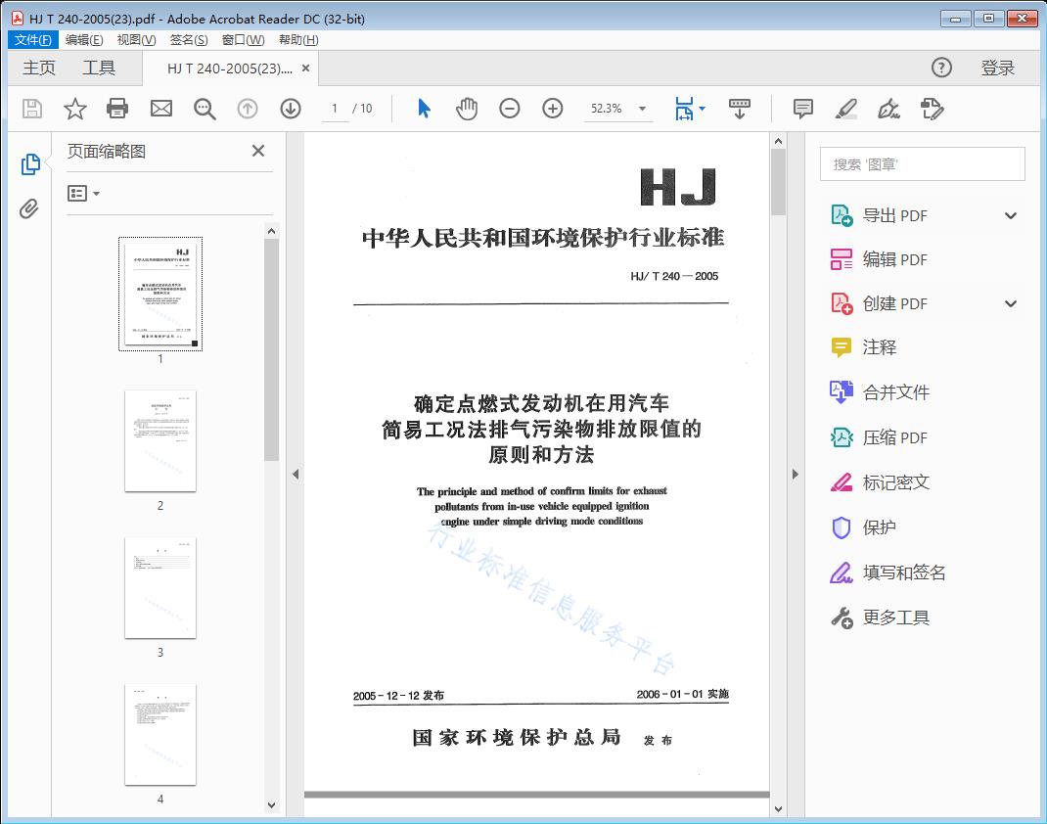Close the 页面缩略图 panel with its X
The image size is (1047, 824).
pos(257,151)
